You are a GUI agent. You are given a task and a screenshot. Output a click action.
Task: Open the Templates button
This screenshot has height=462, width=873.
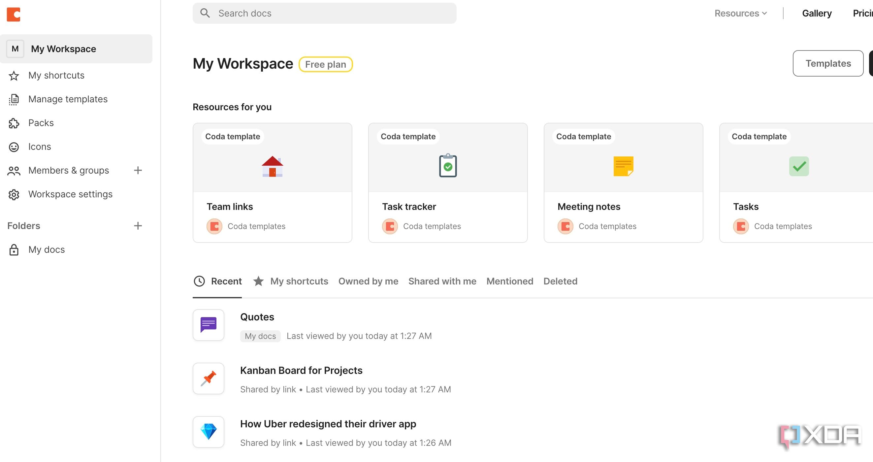(x=828, y=63)
